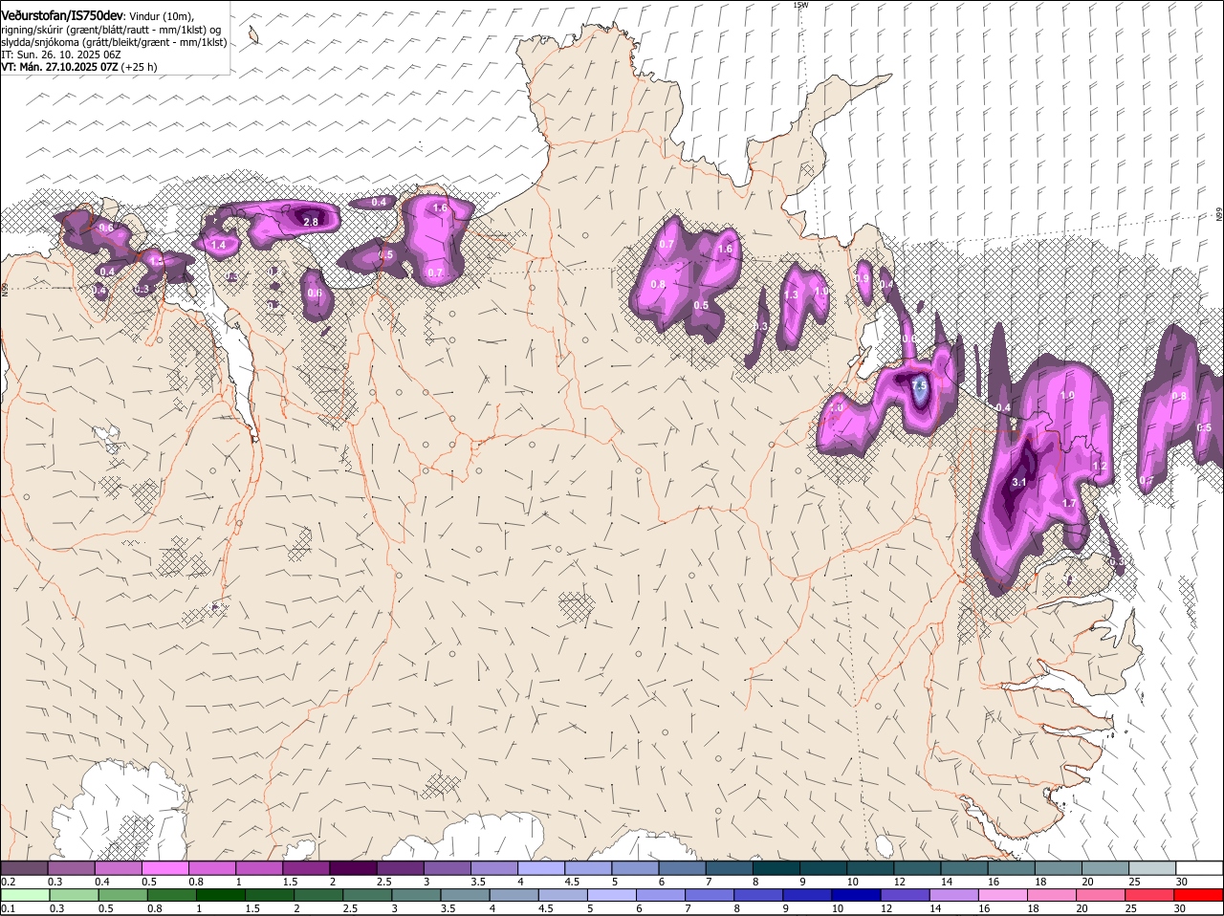Viewport: 1224px width, 916px height.
Task: Click the rigning/skúrir legend description line
Action: (111, 30)
